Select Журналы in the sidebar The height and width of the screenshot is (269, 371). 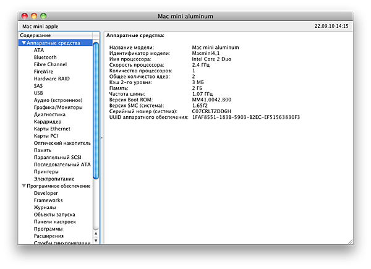point(45,207)
